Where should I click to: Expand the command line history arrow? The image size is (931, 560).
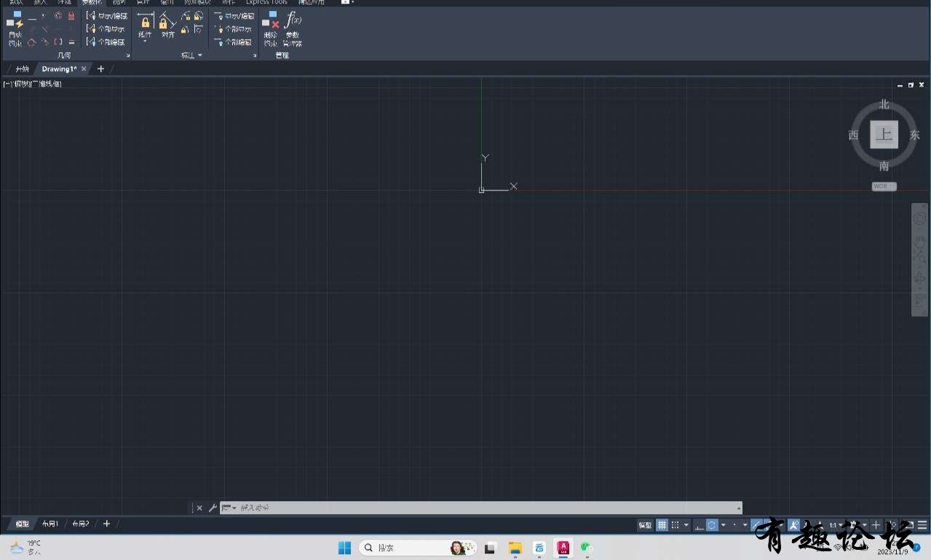[739, 508]
